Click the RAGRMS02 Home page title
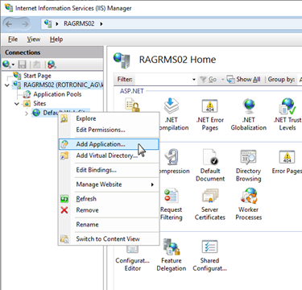Image resolution: width=302 pixels, height=290 pixels. coord(177,60)
